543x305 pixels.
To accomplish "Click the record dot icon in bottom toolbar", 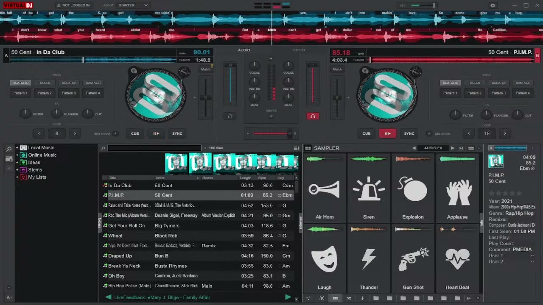I will [x=478, y=298].
